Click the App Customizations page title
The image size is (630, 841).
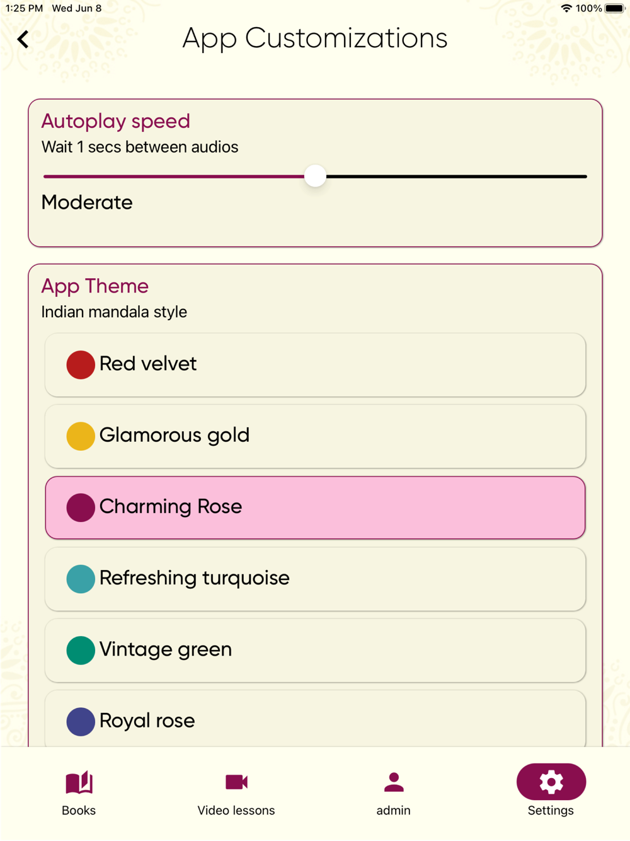(315, 38)
